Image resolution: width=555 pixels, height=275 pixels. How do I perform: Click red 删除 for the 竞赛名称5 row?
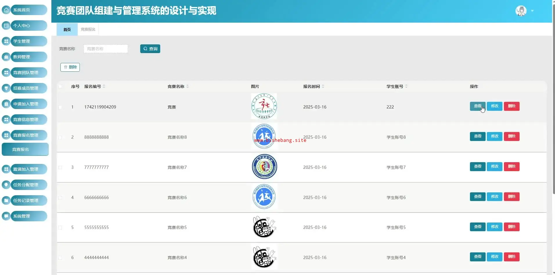pyautogui.click(x=512, y=227)
